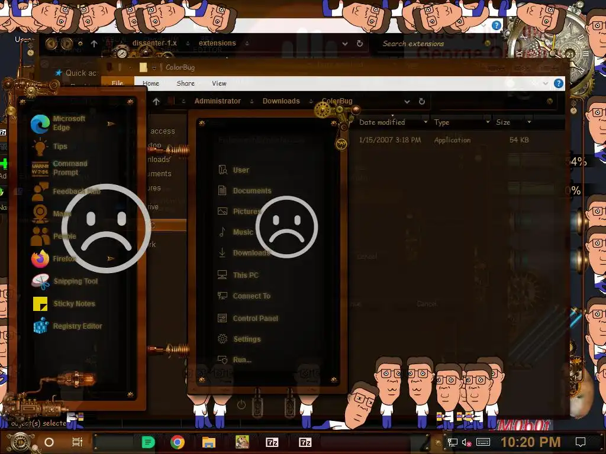Click muted volume icon in tray

coord(466,442)
